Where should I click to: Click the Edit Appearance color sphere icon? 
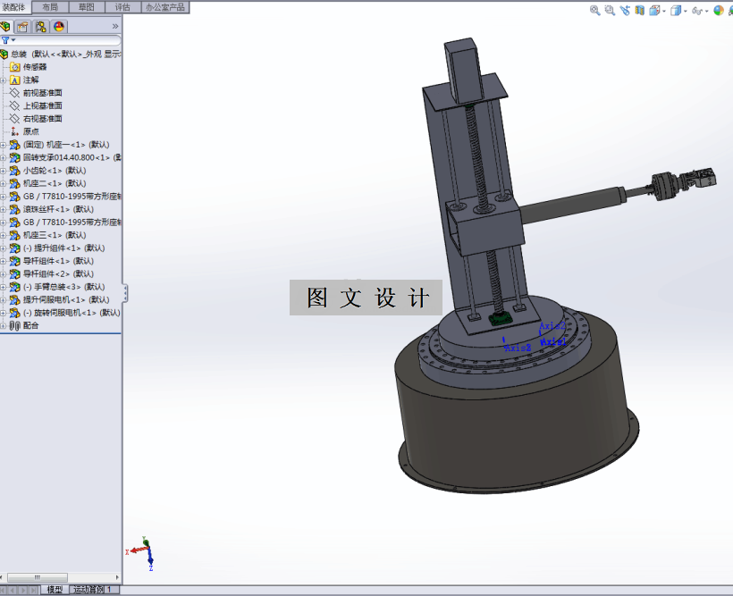click(x=719, y=11)
